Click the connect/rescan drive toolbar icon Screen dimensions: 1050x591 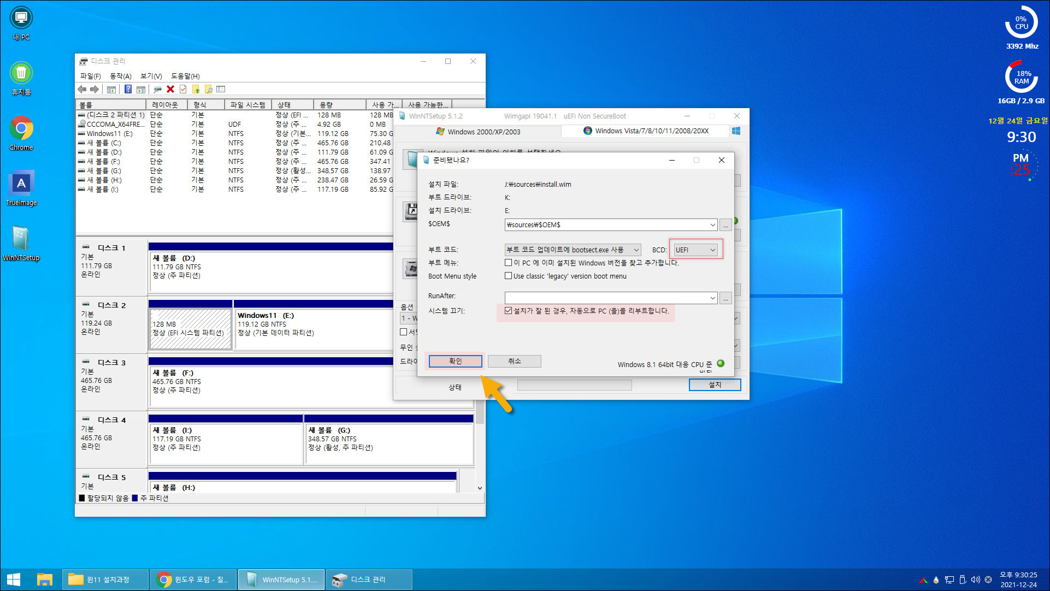(157, 89)
